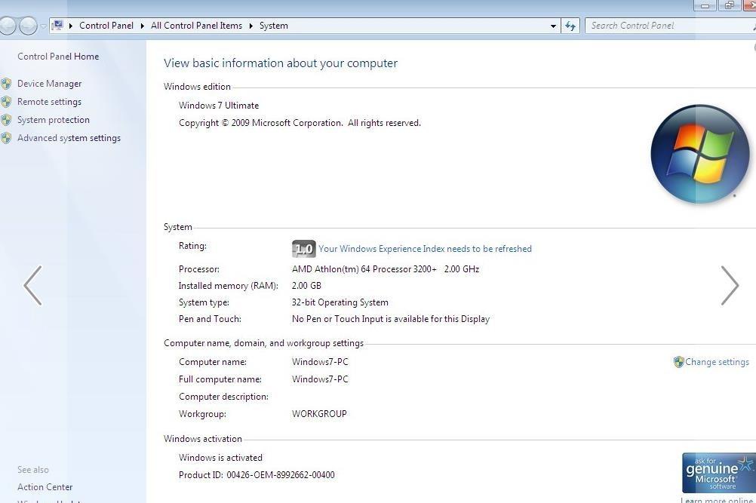Screen dimensions: 756x503
Task: Select the Windows is activated text
Action: [x=220, y=458]
